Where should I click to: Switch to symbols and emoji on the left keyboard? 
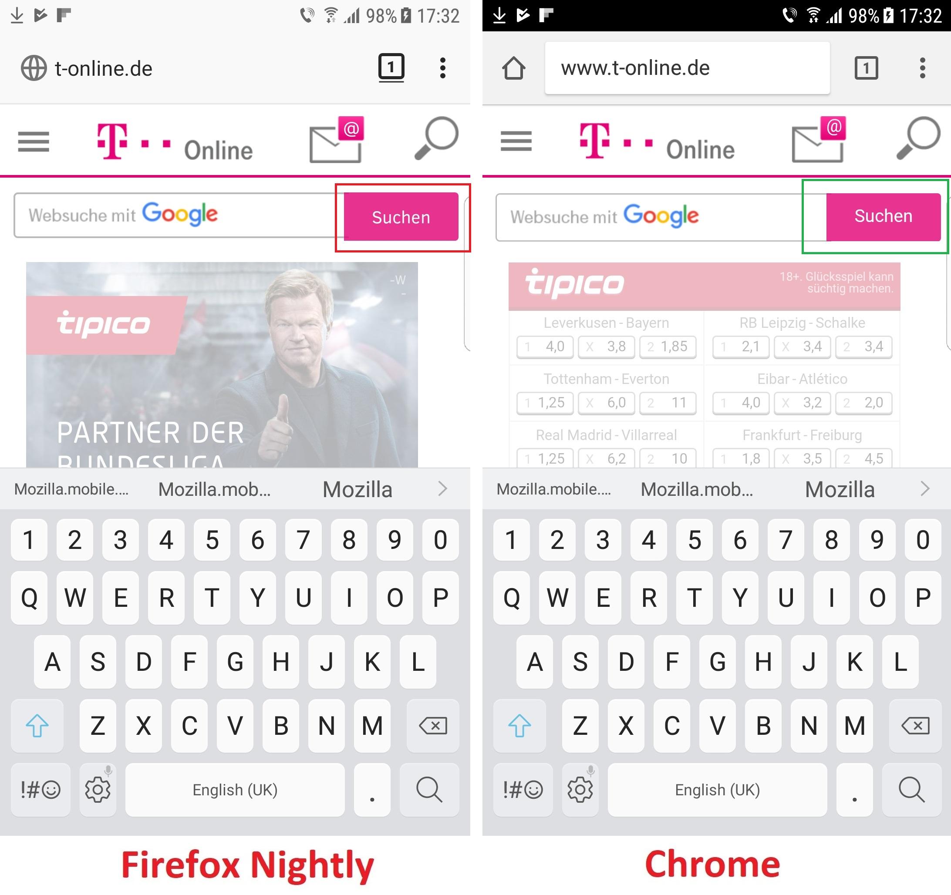coord(40,790)
